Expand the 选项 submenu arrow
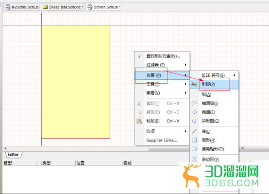Viewport: 269px width, 194px height. click(185, 131)
